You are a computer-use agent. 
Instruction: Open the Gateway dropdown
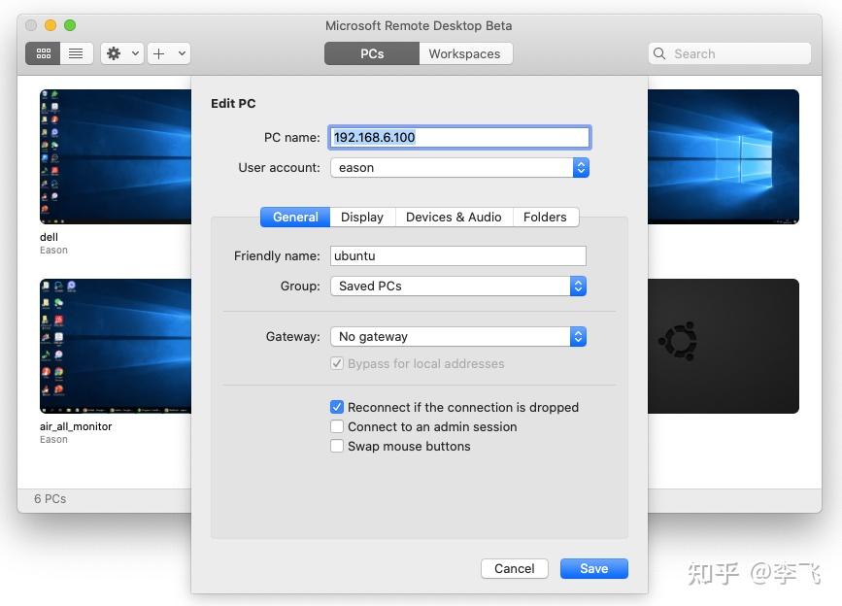[578, 336]
